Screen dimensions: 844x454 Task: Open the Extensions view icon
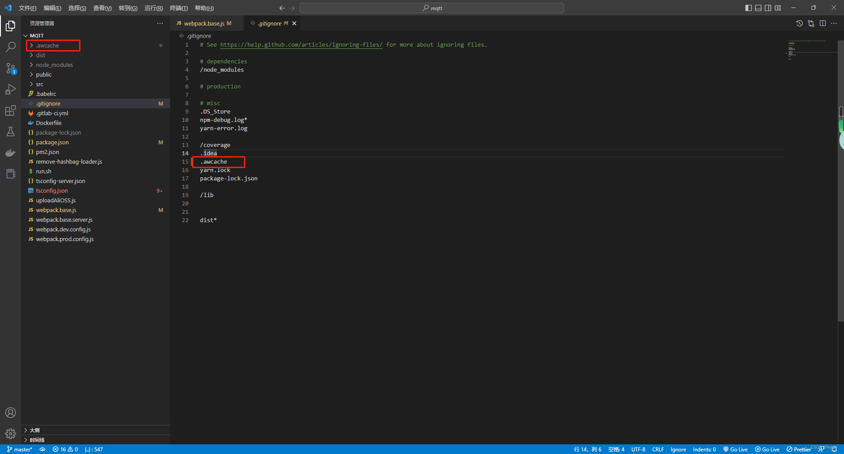[x=10, y=110]
